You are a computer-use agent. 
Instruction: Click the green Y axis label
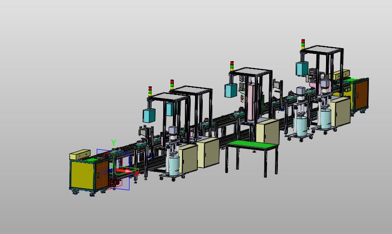pos(114,143)
